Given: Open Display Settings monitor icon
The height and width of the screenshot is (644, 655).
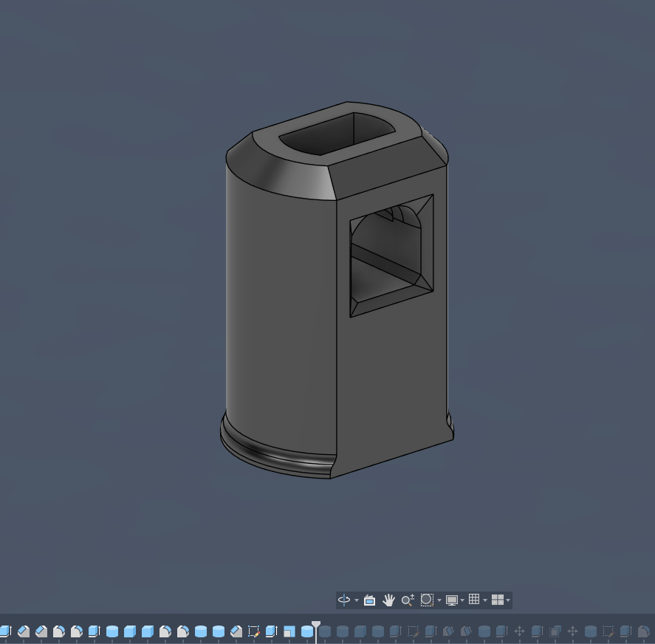Looking at the screenshot, I should pos(451,600).
